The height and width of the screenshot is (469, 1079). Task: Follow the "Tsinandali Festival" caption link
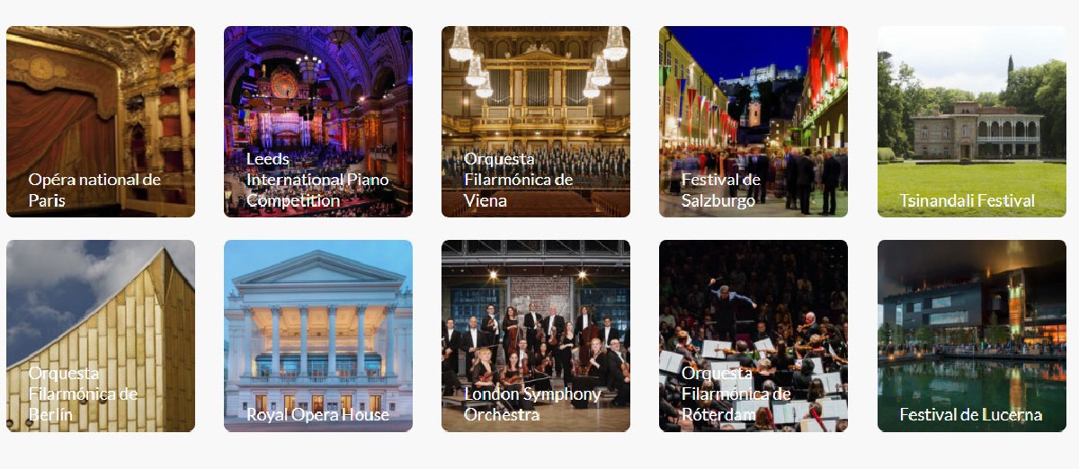[x=968, y=200]
